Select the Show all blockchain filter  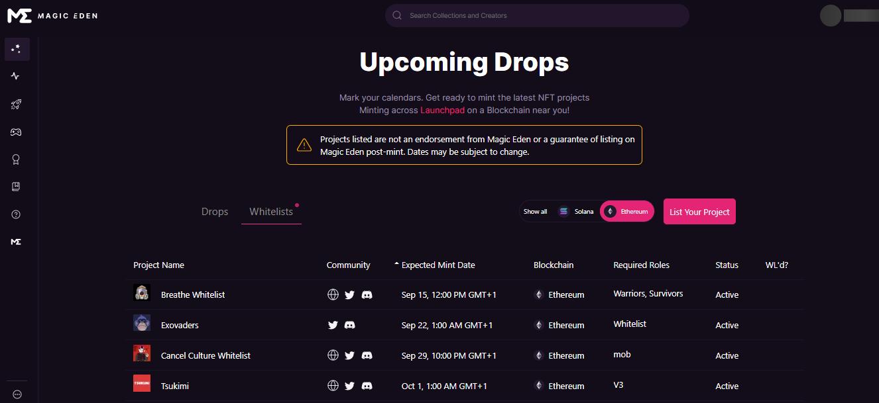tap(536, 212)
